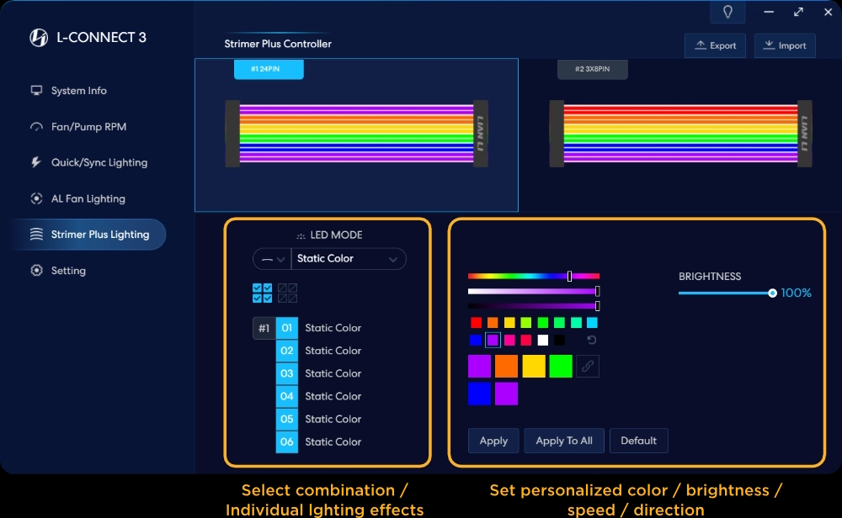Viewport: 842px width, 518px height.
Task: Pick the small red preset swatch
Action: pos(476,322)
